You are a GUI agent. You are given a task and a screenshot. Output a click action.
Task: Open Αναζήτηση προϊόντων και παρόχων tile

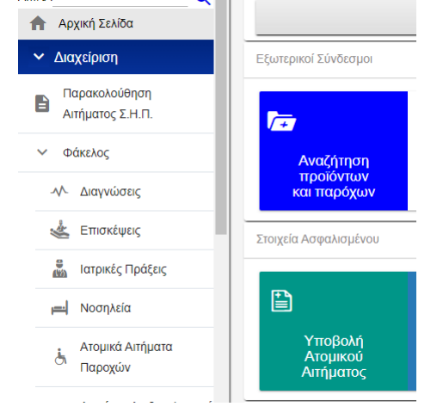(x=334, y=151)
